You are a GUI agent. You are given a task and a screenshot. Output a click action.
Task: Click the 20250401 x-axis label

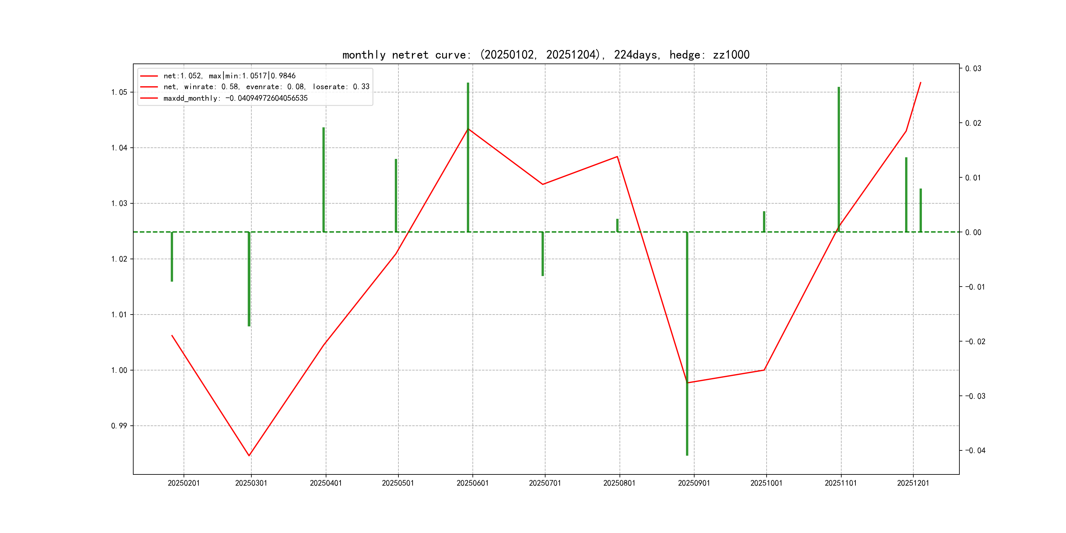click(326, 483)
